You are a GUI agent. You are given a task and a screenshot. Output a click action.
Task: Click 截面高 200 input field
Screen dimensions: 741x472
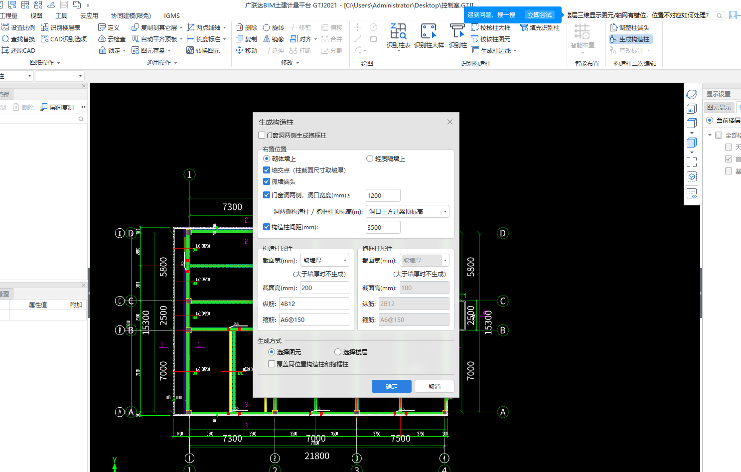coord(324,288)
